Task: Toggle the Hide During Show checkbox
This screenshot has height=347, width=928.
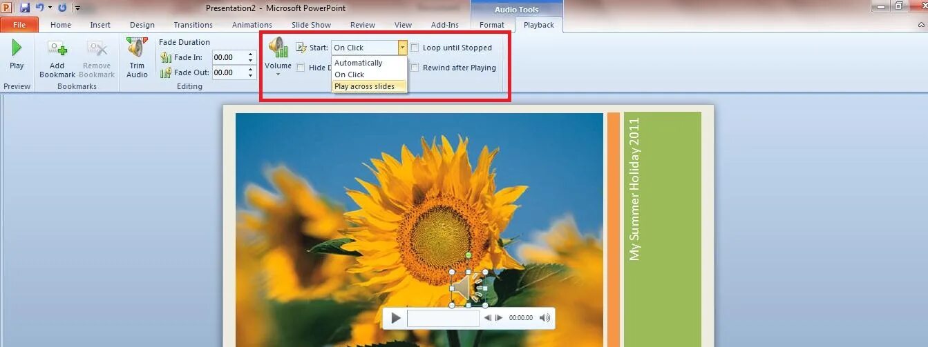Action: point(301,68)
